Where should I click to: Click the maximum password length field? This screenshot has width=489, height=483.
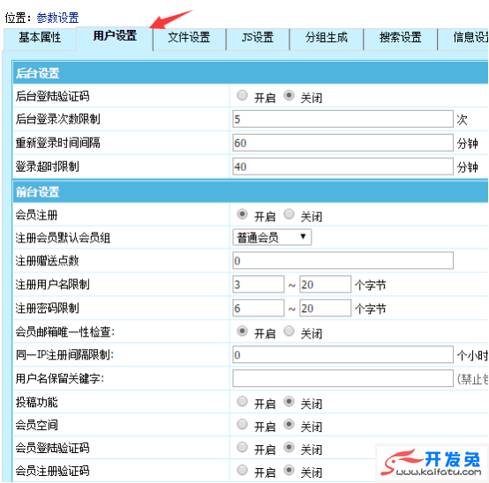(326, 308)
